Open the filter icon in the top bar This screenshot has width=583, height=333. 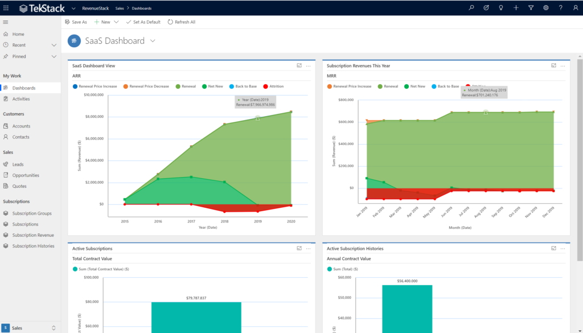pyautogui.click(x=531, y=8)
